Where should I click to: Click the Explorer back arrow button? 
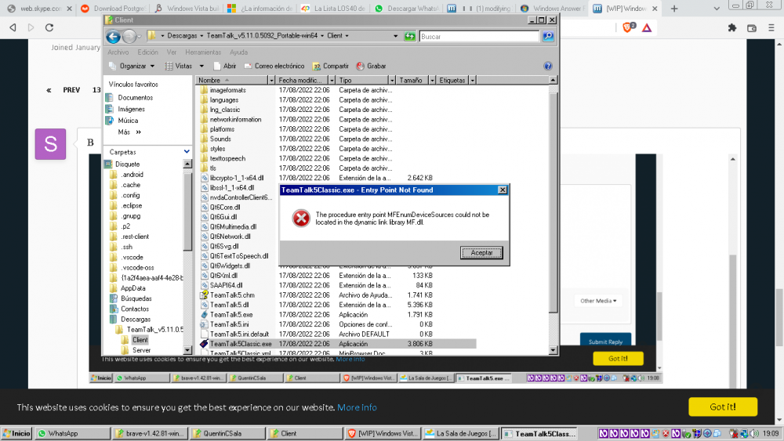[113, 36]
